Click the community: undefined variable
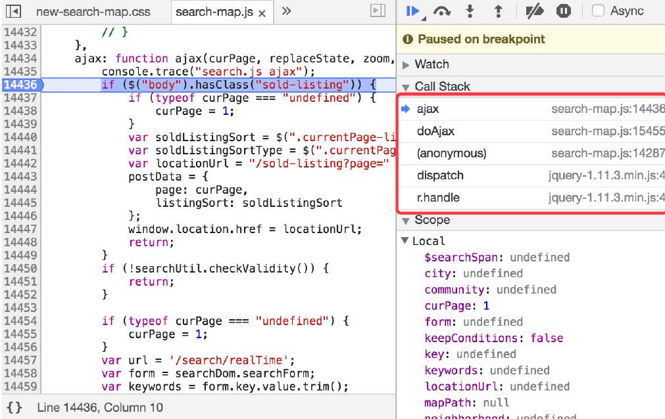665x419 pixels. 491,290
